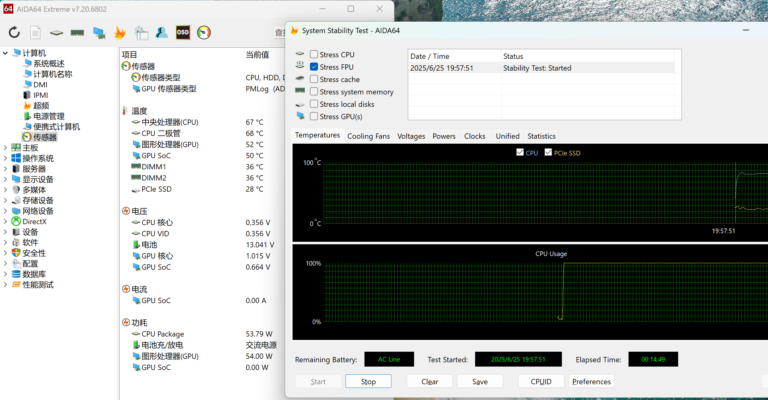Launch stability test flame toolbar icon
The height and width of the screenshot is (400, 768).
pos(120,33)
